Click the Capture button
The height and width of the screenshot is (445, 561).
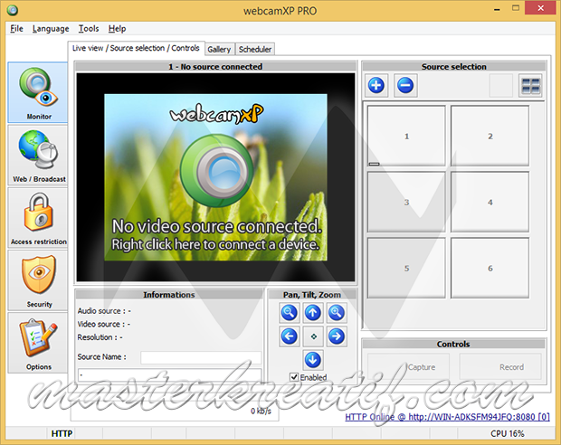pos(408,366)
